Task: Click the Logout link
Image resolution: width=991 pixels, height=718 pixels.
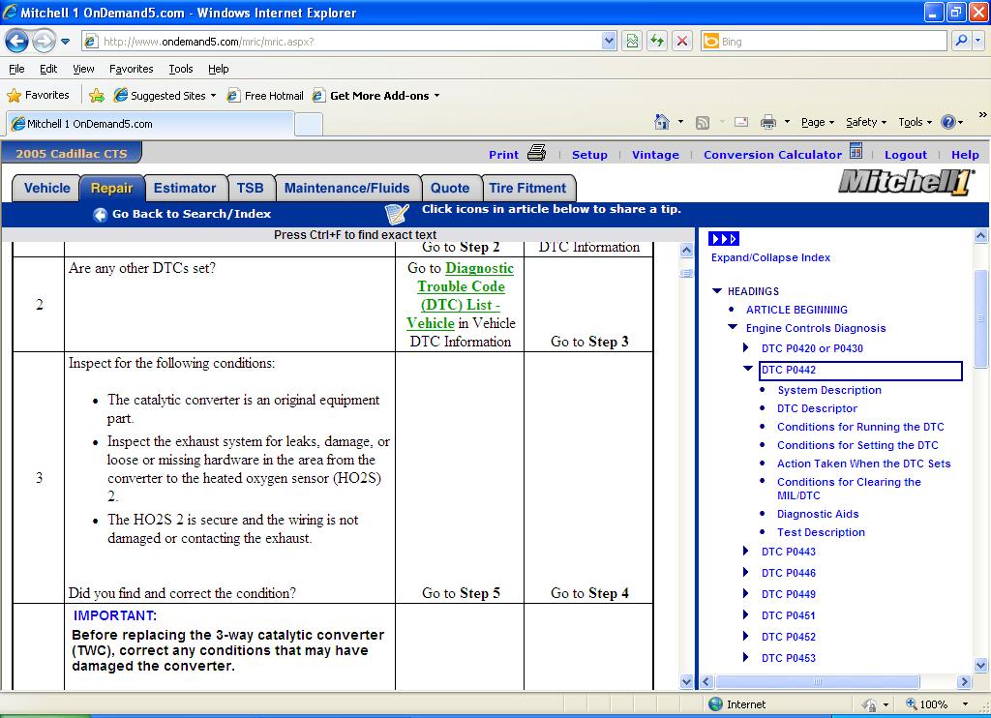Action: coord(905,155)
